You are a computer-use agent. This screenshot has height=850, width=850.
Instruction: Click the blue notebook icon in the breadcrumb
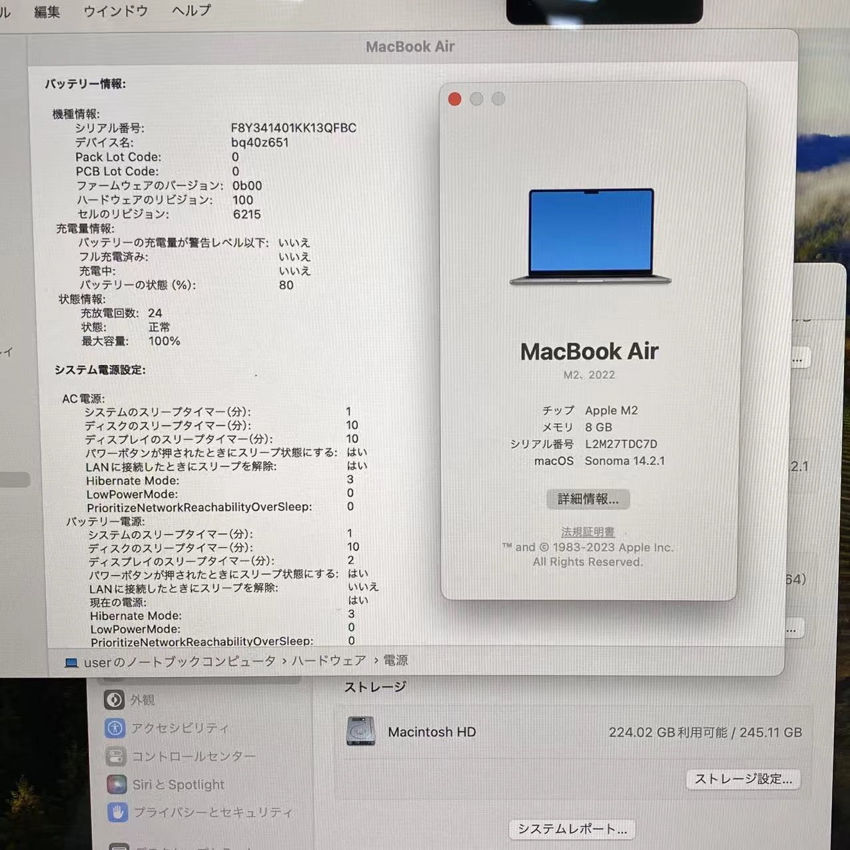71,661
